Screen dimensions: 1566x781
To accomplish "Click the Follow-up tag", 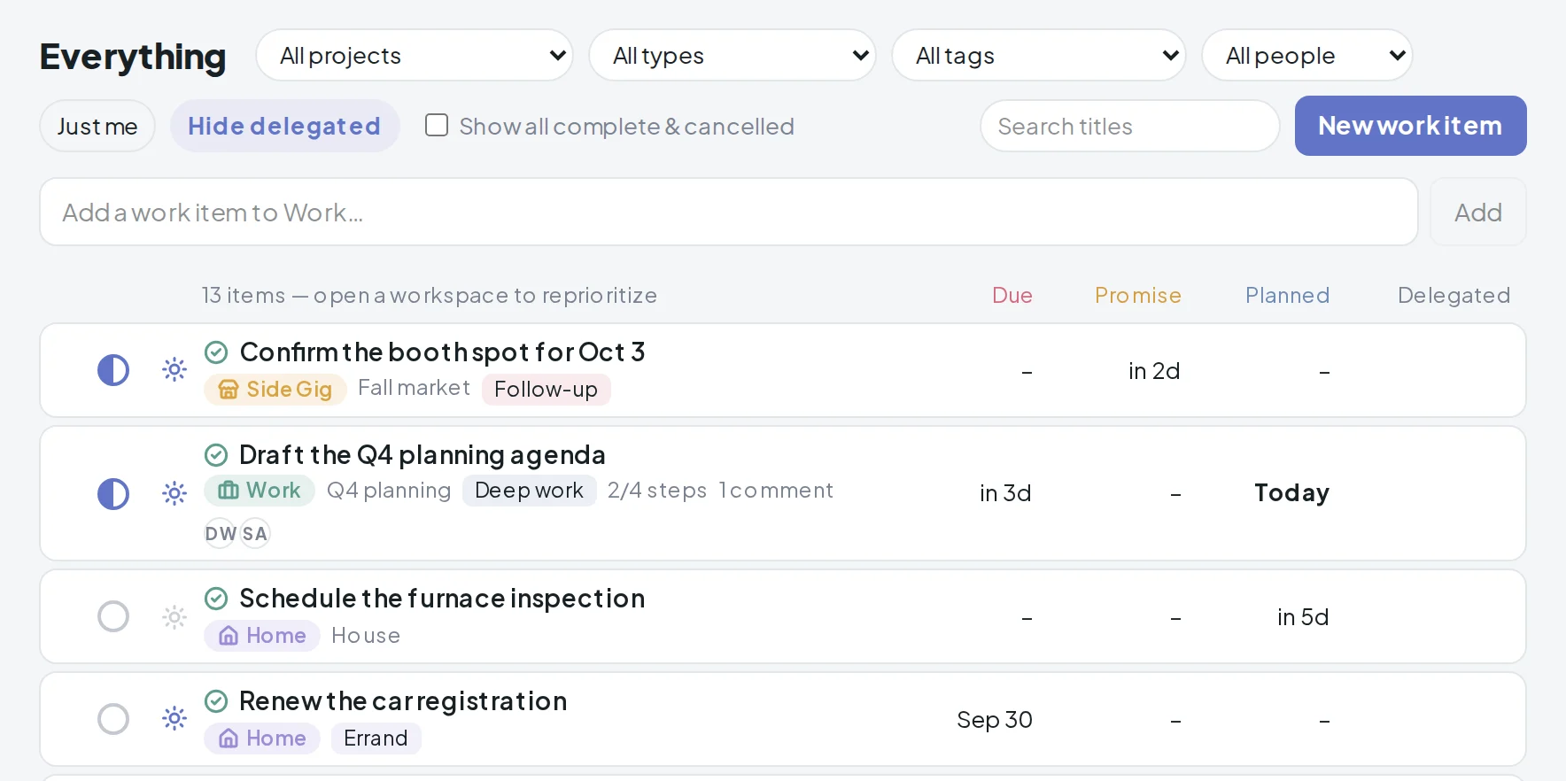I will [547, 390].
